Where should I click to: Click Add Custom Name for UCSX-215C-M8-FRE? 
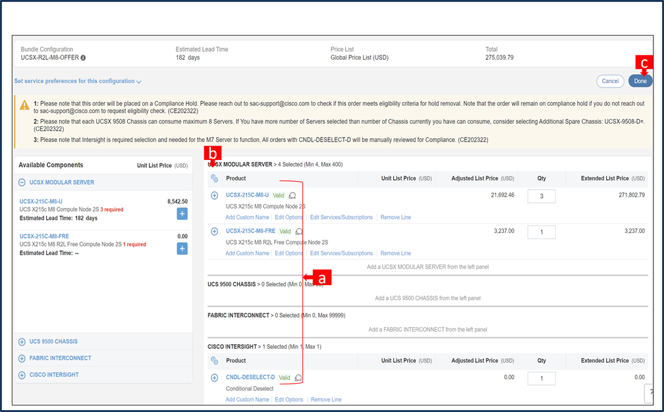pos(247,253)
